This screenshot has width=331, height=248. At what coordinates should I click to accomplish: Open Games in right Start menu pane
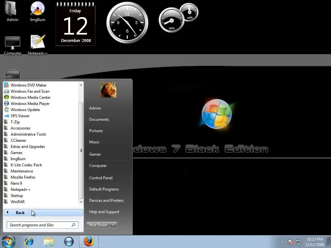95,154
